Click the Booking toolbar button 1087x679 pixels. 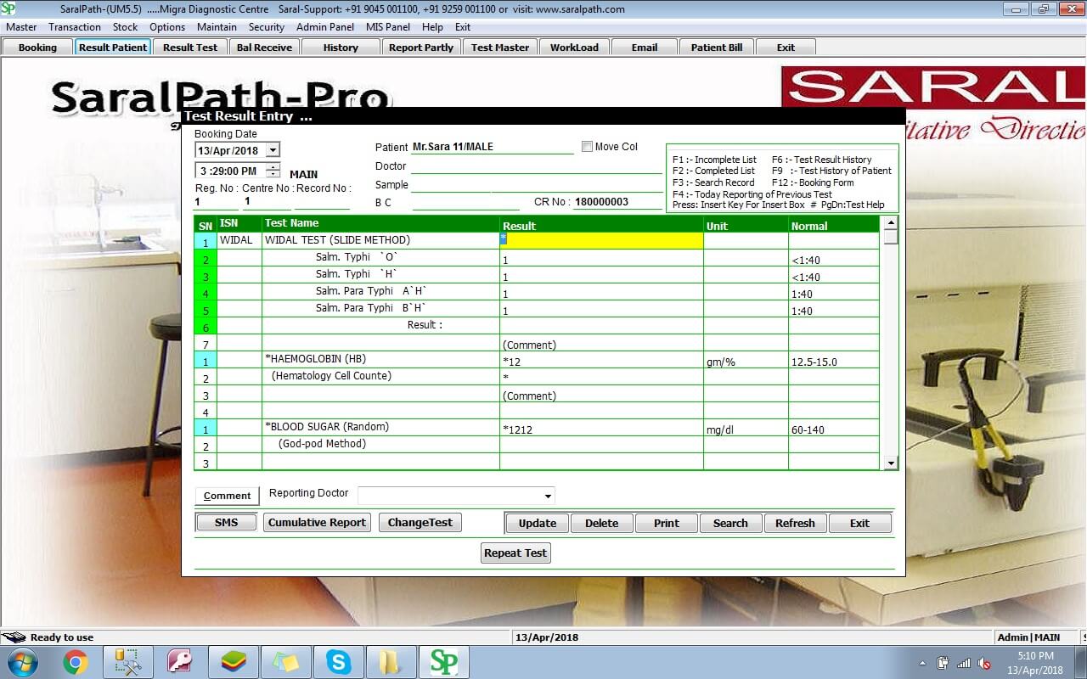tap(37, 48)
